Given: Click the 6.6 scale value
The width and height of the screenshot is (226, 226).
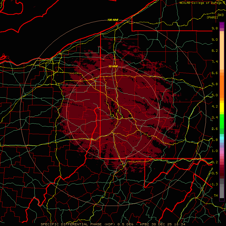Looking at the screenshot, I should tap(215, 73).
